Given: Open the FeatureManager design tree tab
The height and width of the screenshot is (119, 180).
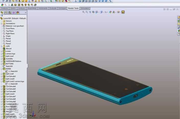Looking at the screenshot, I should (2, 13).
